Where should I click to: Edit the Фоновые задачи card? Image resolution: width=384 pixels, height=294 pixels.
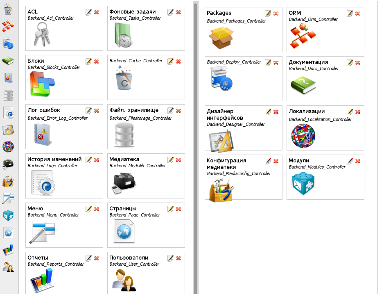170,12
